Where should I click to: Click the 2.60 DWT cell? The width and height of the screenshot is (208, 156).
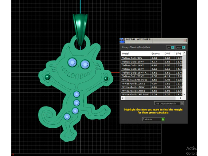(169, 58)
